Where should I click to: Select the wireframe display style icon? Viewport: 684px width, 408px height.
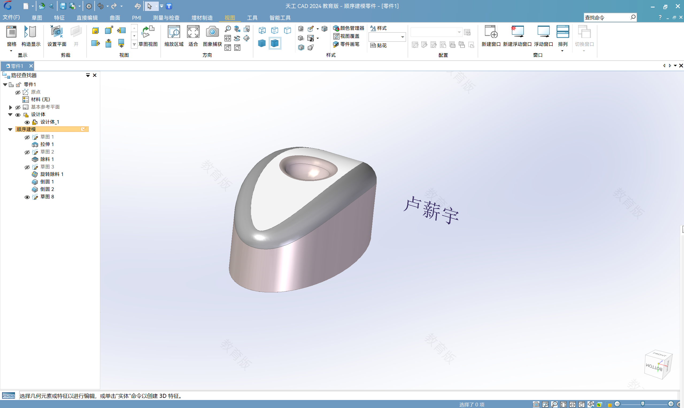point(262,30)
